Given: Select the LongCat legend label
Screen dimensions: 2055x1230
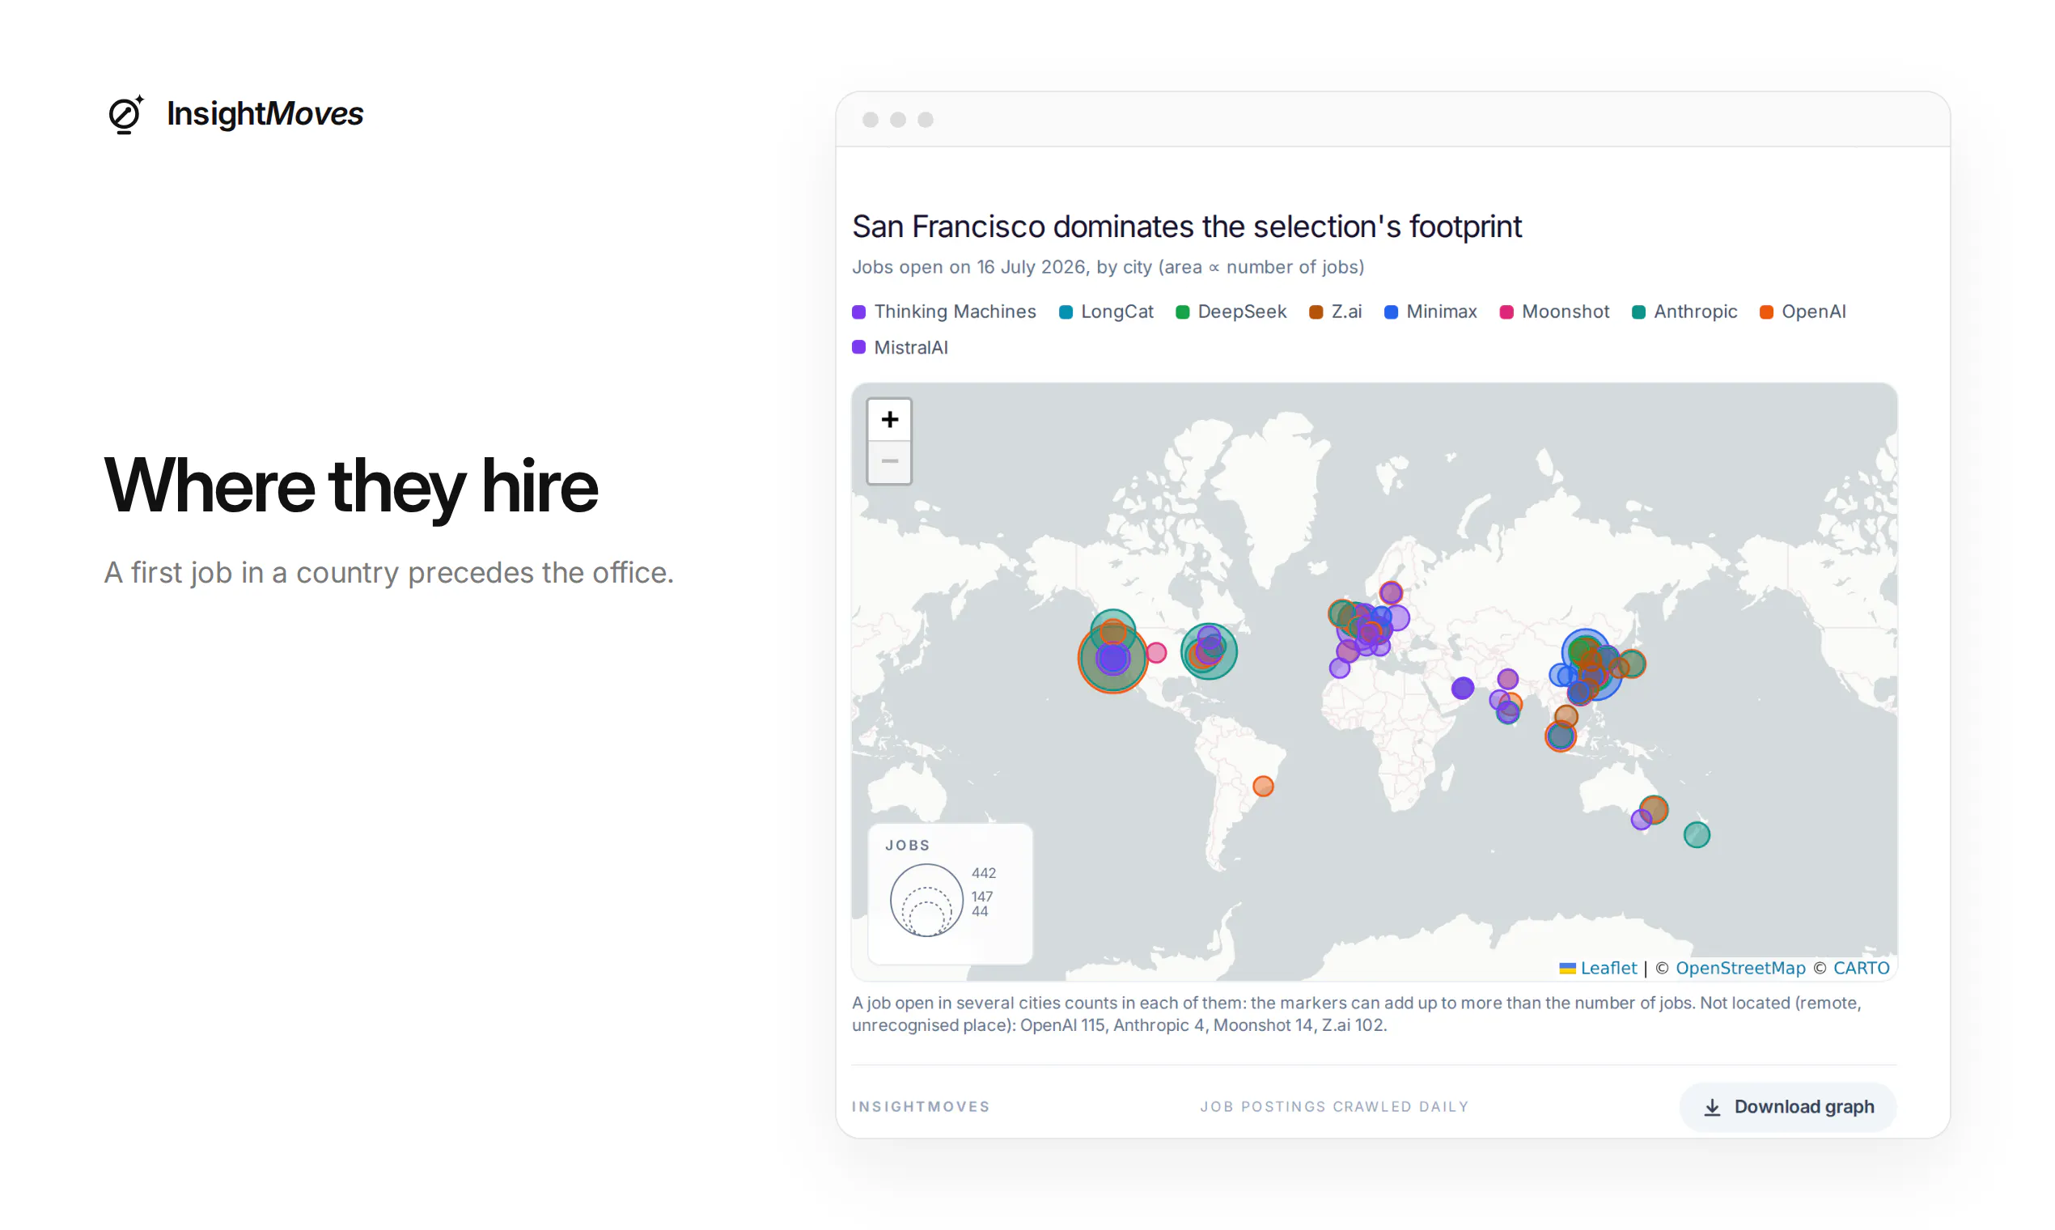Looking at the screenshot, I should click(1117, 312).
